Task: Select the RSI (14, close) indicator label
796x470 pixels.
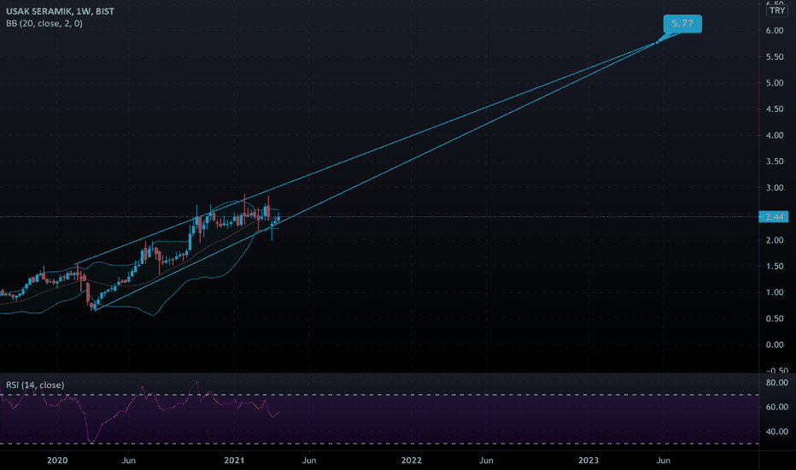Action: point(35,385)
